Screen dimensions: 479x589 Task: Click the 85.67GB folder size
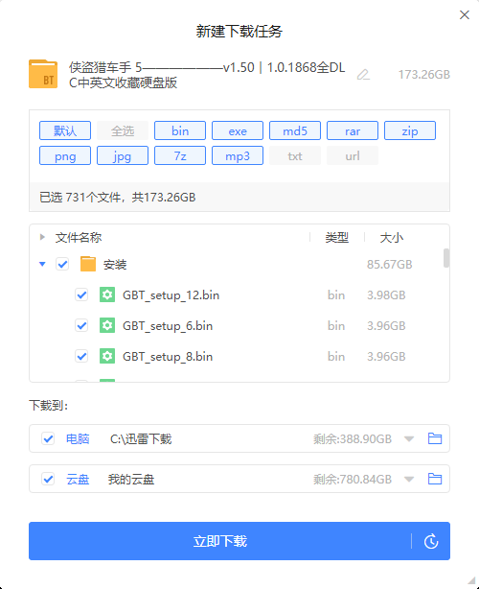pos(389,265)
